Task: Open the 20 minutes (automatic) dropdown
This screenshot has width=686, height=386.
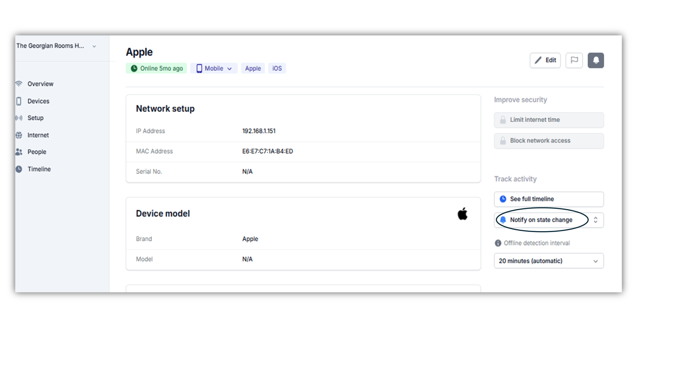Action: (549, 261)
